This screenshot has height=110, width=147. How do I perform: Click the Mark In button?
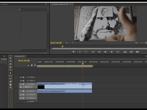click(80, 52)
